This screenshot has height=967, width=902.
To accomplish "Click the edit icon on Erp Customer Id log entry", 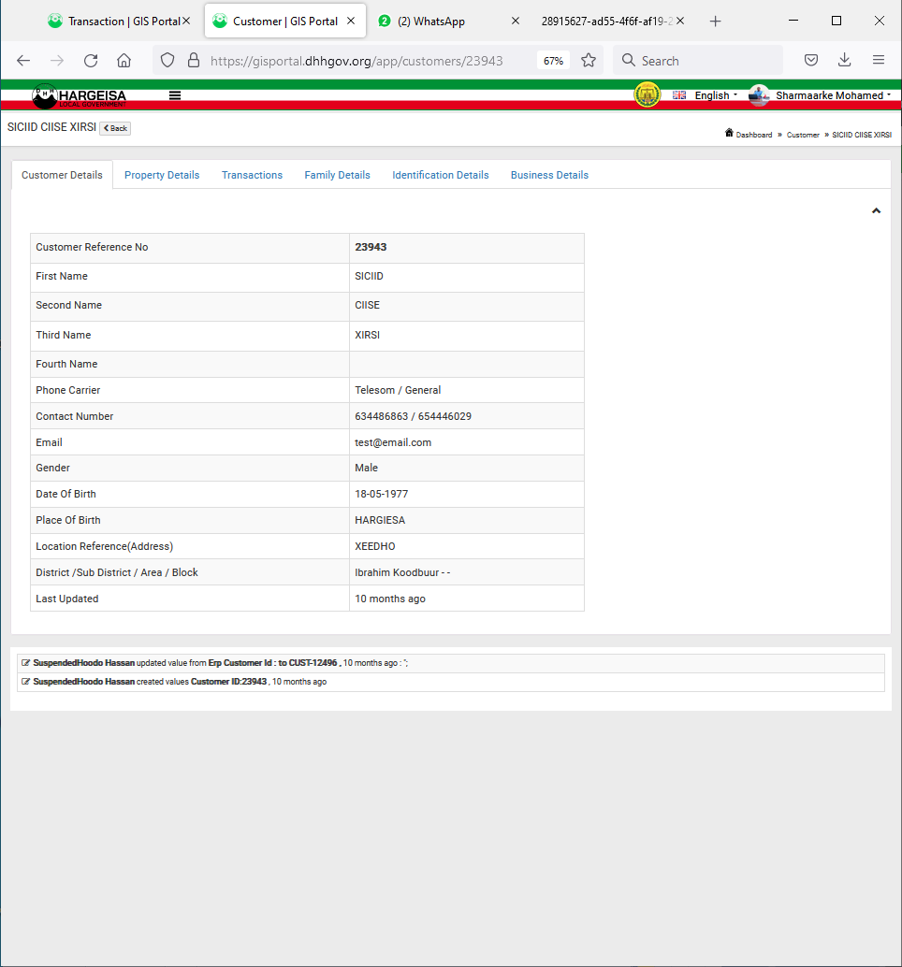I will pyautogui.click(x=26, y=663).
